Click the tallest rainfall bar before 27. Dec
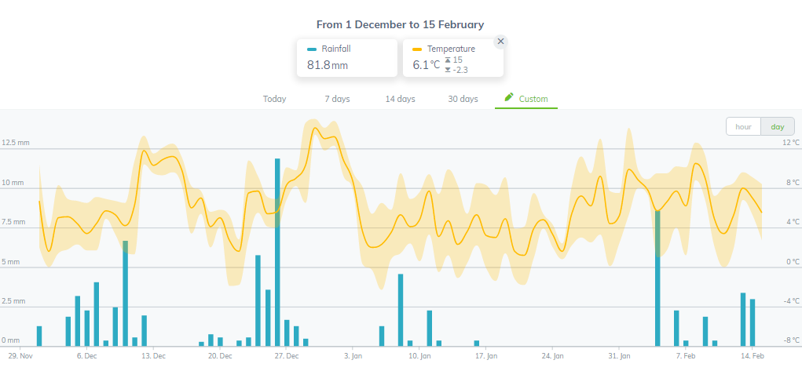Viewport: 802px width, 371px height. pos(278,252)
